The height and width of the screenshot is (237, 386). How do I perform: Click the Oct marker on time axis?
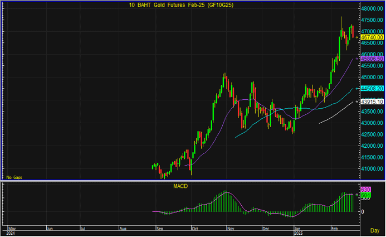(x=195, y=229)
